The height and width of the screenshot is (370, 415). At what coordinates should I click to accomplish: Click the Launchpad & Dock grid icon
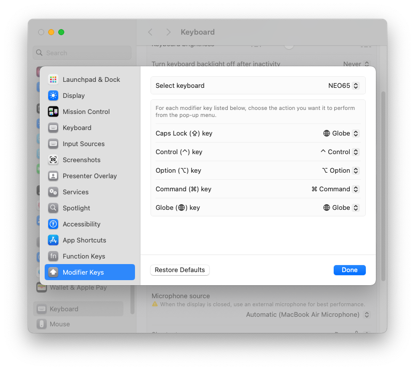click(53, 79)
